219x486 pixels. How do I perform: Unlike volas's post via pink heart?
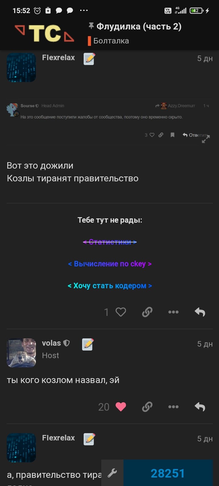[x=121, y=407]
